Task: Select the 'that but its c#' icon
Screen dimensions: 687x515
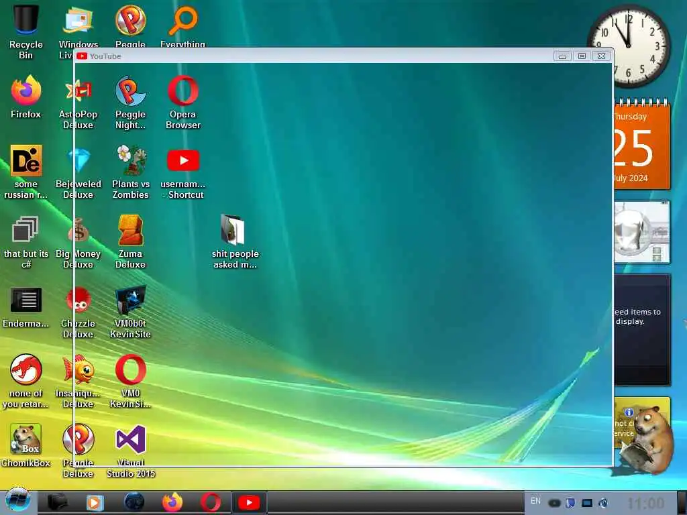Action: pyautogui.click(x=25, y=229)
